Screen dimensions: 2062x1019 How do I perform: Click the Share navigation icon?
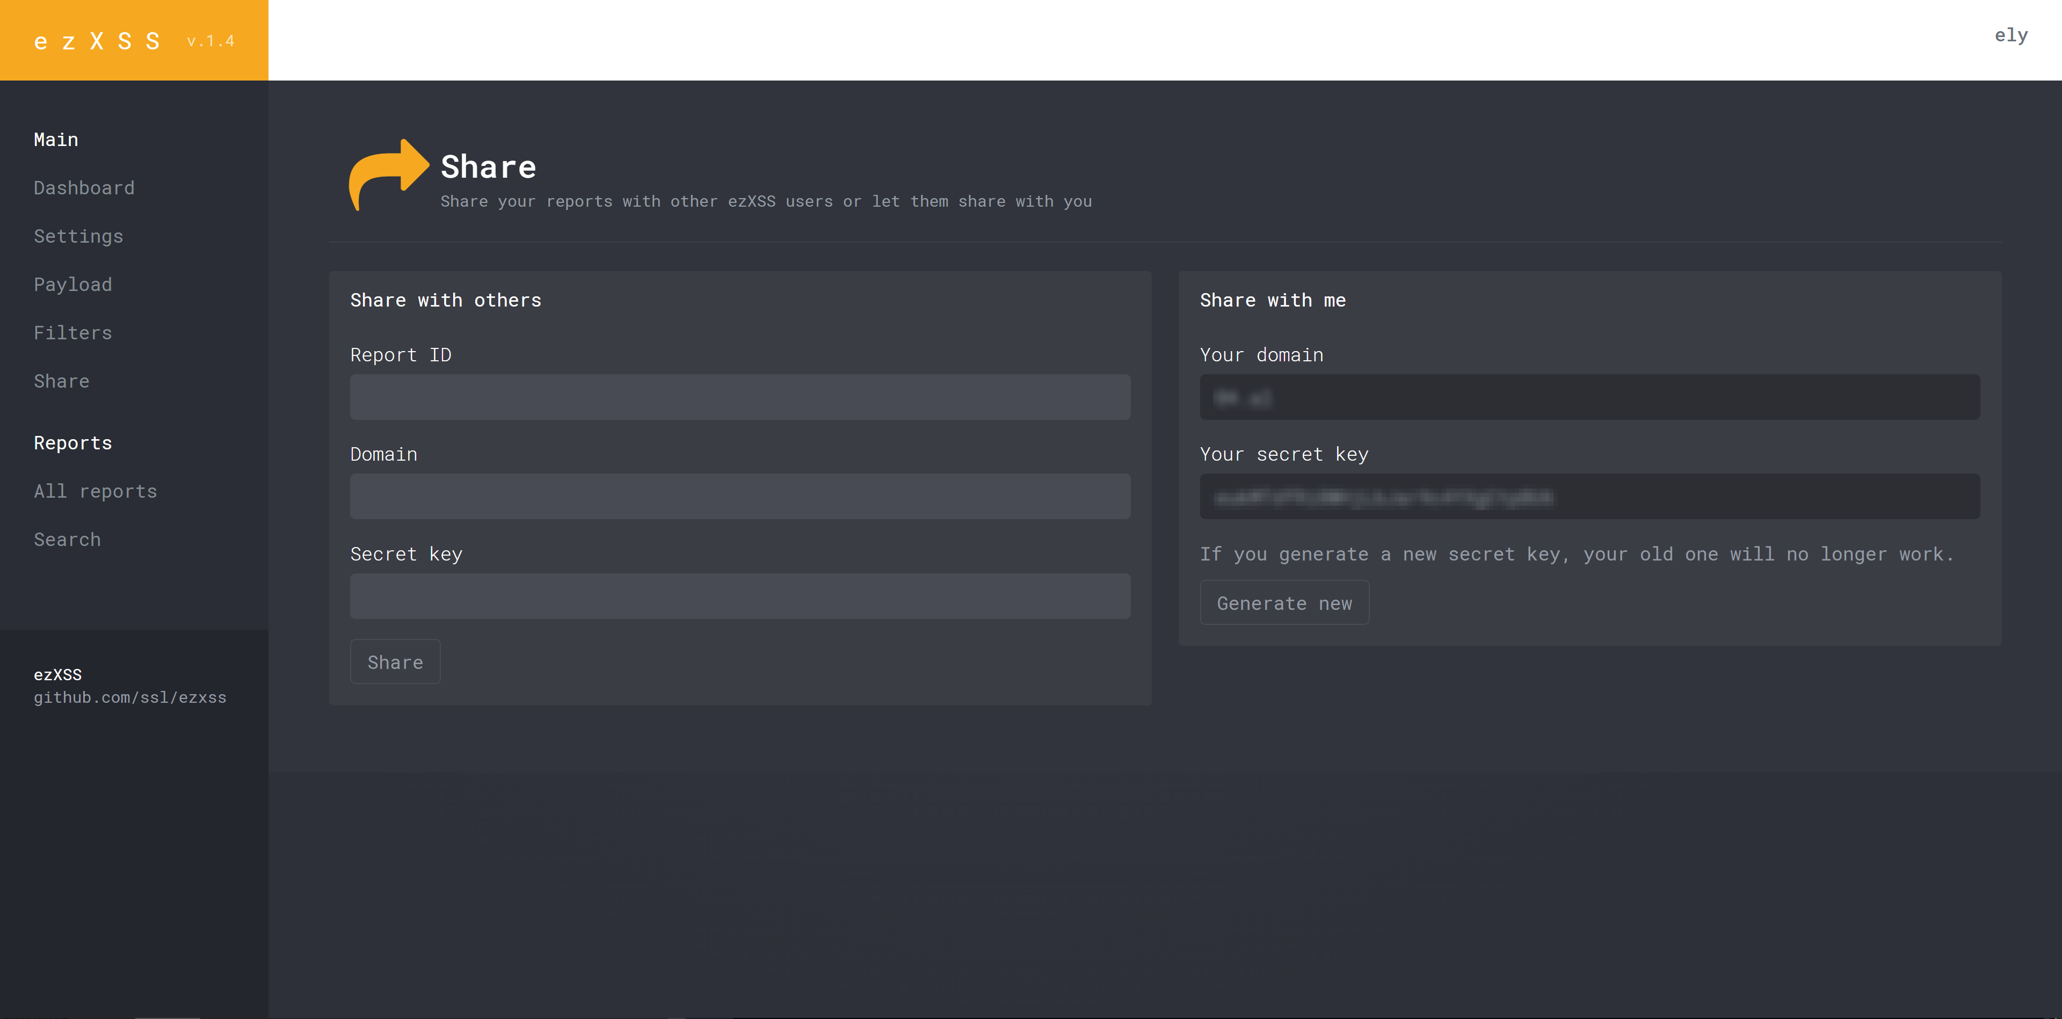pos(62,380)
